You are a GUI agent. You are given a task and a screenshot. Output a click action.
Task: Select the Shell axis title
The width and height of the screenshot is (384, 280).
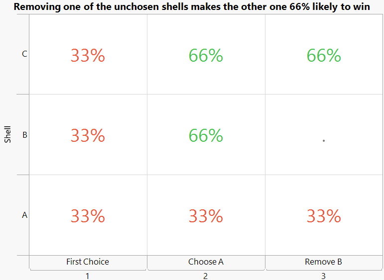7,134
